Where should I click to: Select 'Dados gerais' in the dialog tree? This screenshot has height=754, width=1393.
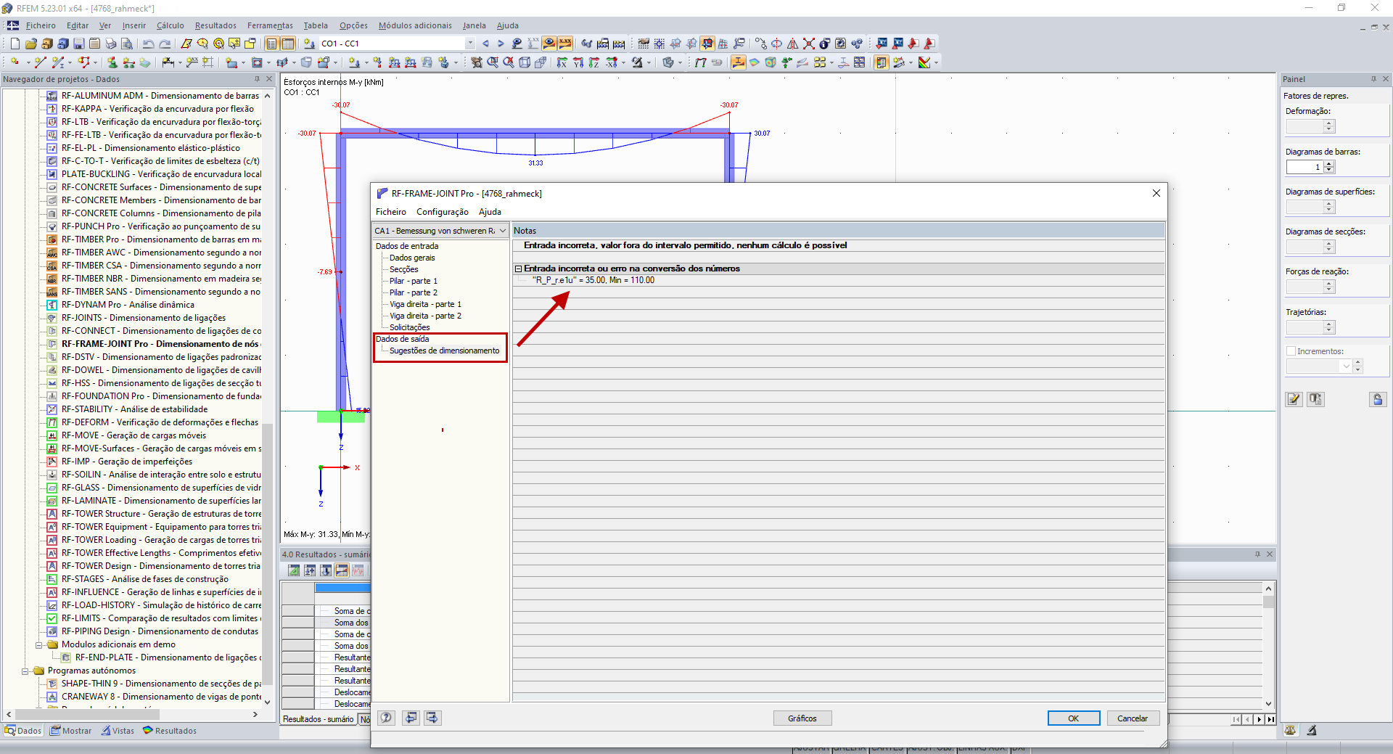click(x=412, y=258)
